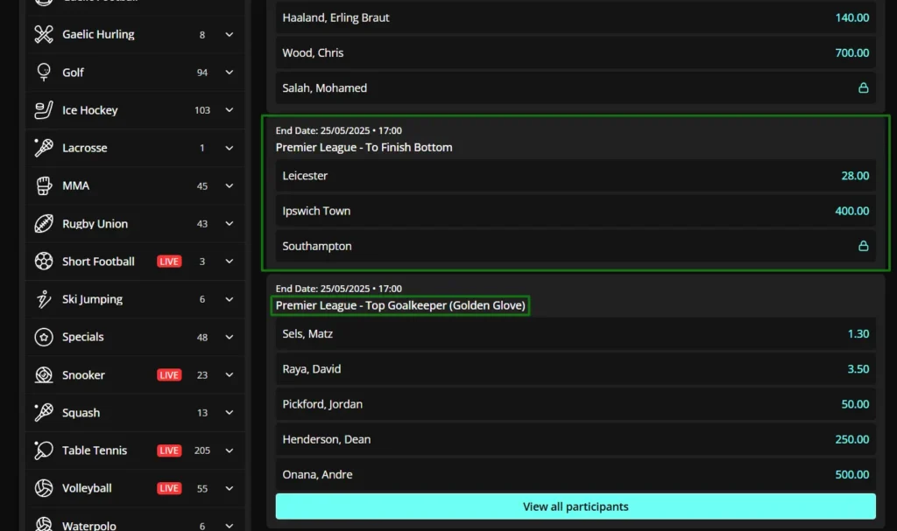Open the Ice Hockey sport label

(90, 109)
